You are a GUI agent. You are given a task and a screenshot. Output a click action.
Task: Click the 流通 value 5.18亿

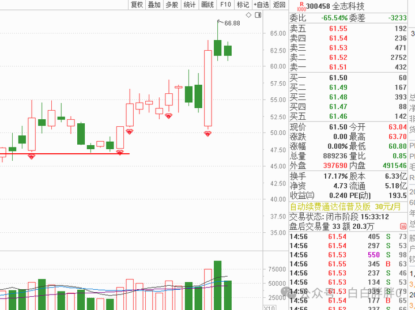[396, 186]
